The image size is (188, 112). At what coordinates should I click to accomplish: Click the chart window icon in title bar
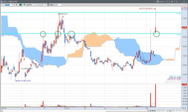pos(2,2)
